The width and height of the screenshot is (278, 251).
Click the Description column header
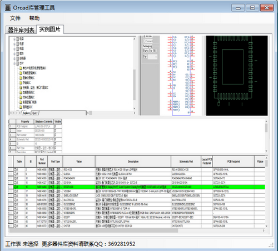[x=133, y=162]
